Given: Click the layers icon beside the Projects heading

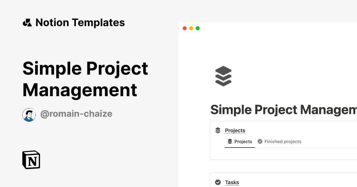Looking at the screenshot, I should click(x=218, y=130).
